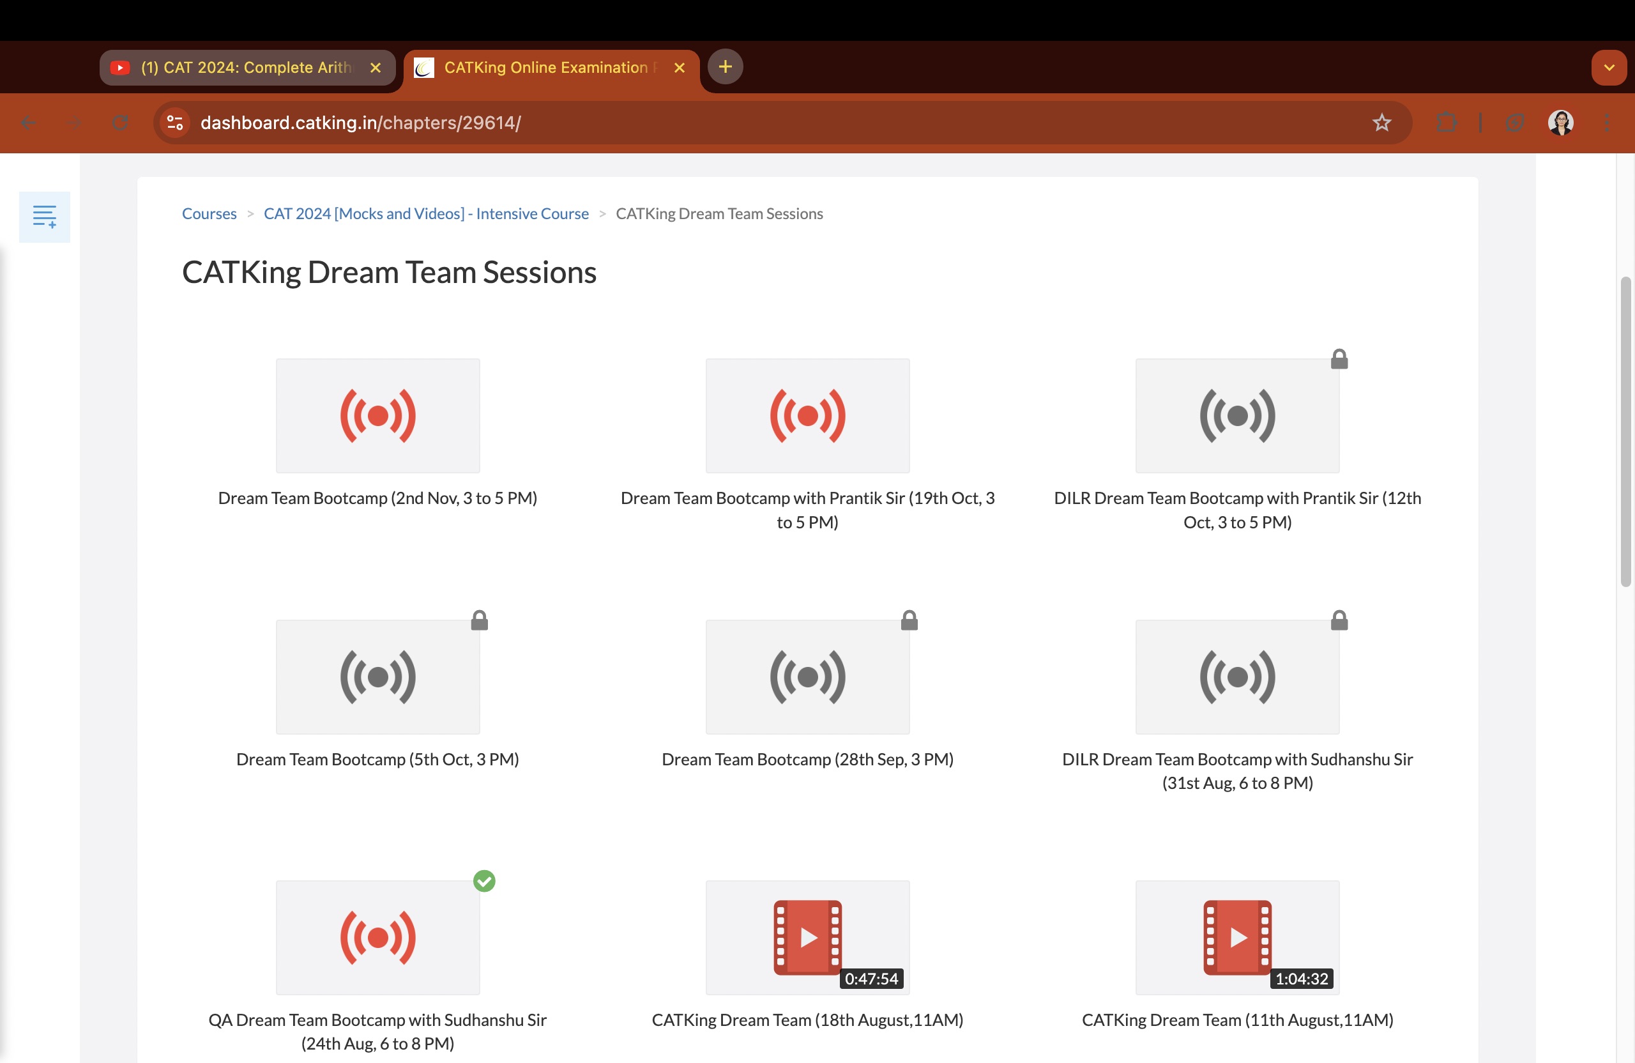
Task: Open Dream Team Bootcamp (5th Oct) title
Action: 378,760
